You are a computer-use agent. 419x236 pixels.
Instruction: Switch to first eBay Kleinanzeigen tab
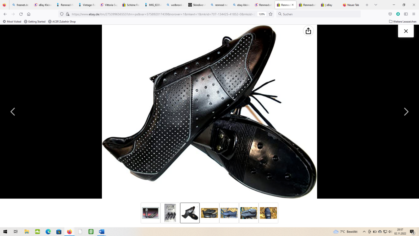point(43,5)
